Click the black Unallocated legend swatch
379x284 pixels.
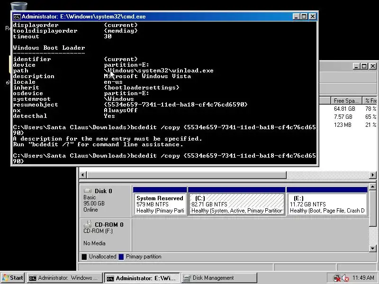tap(84, 257)
